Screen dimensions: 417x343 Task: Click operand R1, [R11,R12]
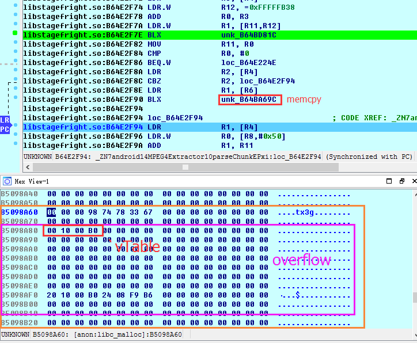click(x=251, y=26)
